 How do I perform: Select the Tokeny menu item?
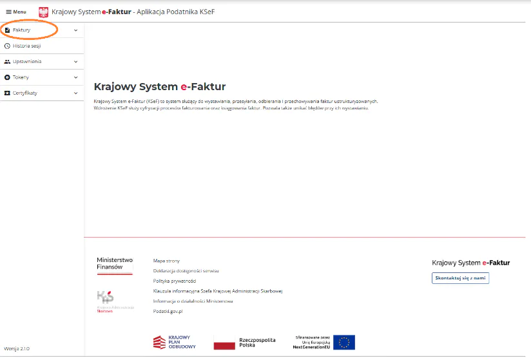click(x=42, y=77)
